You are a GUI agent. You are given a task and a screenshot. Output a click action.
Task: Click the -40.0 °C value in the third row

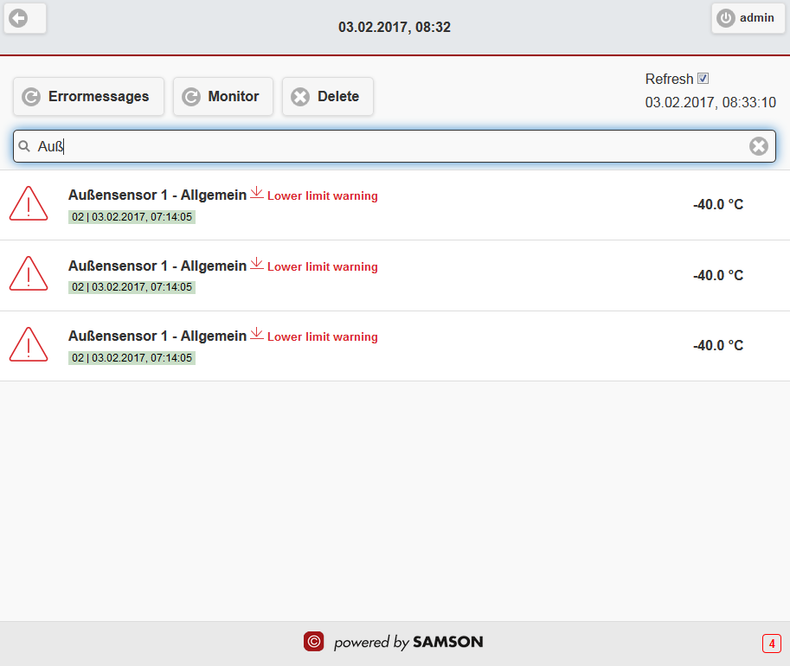point(717,346)
